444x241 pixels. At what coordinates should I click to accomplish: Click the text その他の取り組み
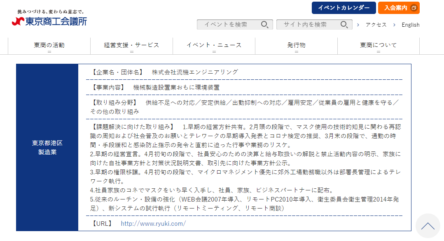(115, 112)
